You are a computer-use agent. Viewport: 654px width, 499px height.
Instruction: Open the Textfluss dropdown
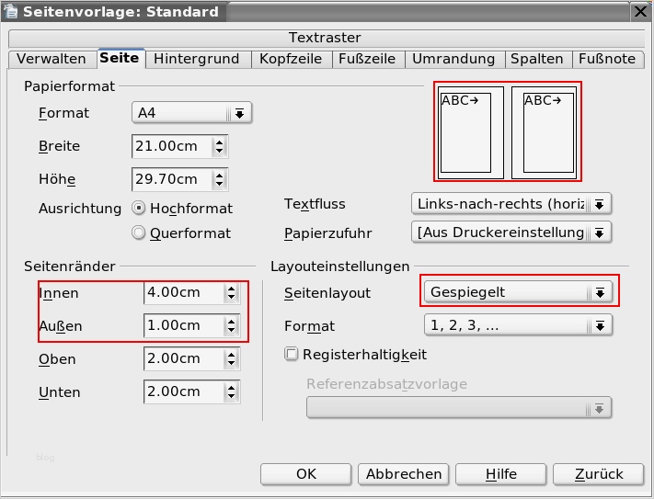tap(600, 204)
